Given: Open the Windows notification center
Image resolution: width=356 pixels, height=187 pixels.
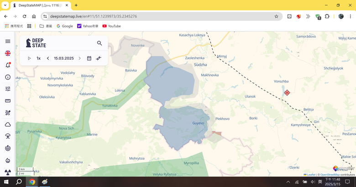Looking at the screenshot, I should click(347, 182).
